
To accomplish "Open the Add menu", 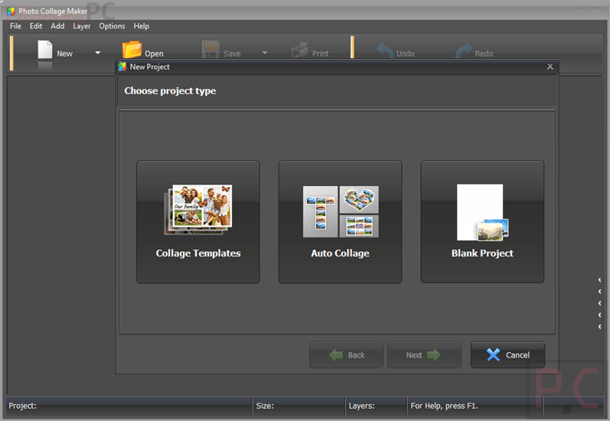I will pyautogui.click(x=57, y=26).
